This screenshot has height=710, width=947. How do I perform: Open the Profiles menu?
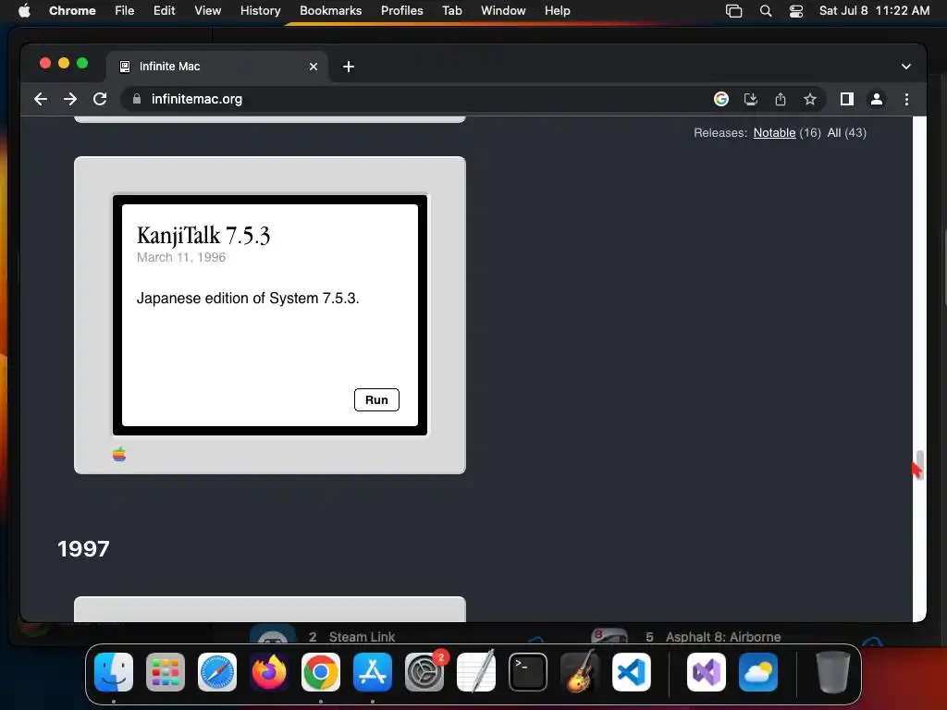click(x=402, y=10)
